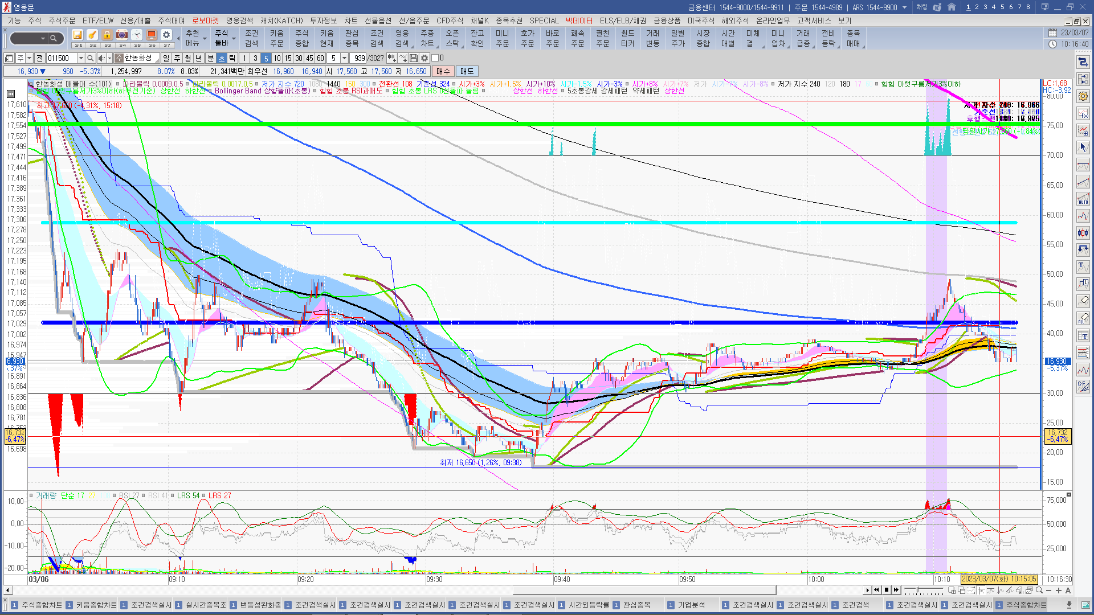Select the arrow pointer tool

coord(1083,147)
